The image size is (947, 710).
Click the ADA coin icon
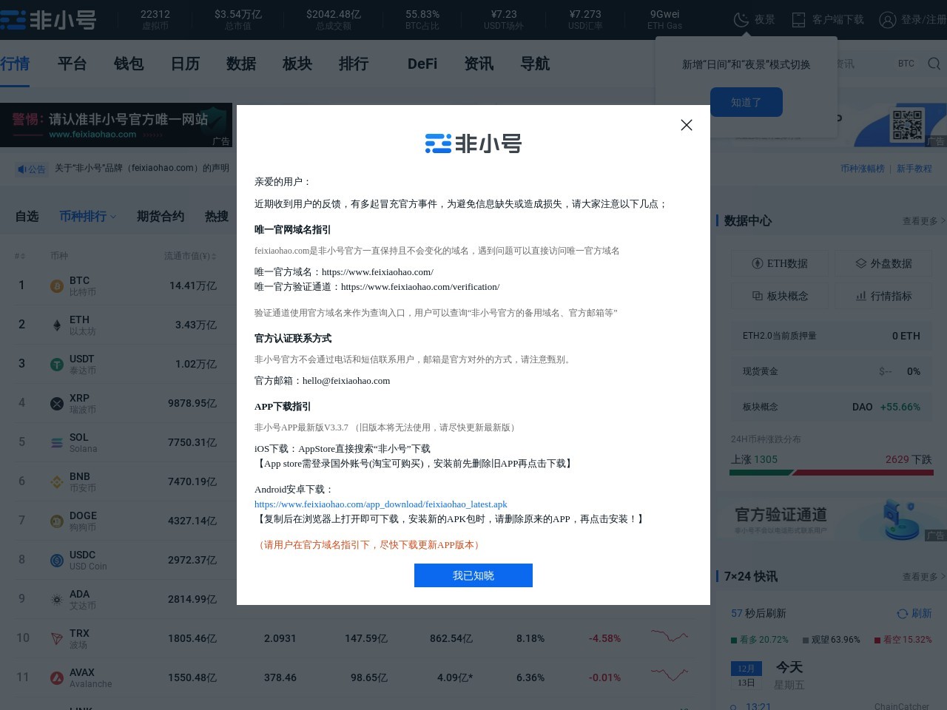[57, 600]
